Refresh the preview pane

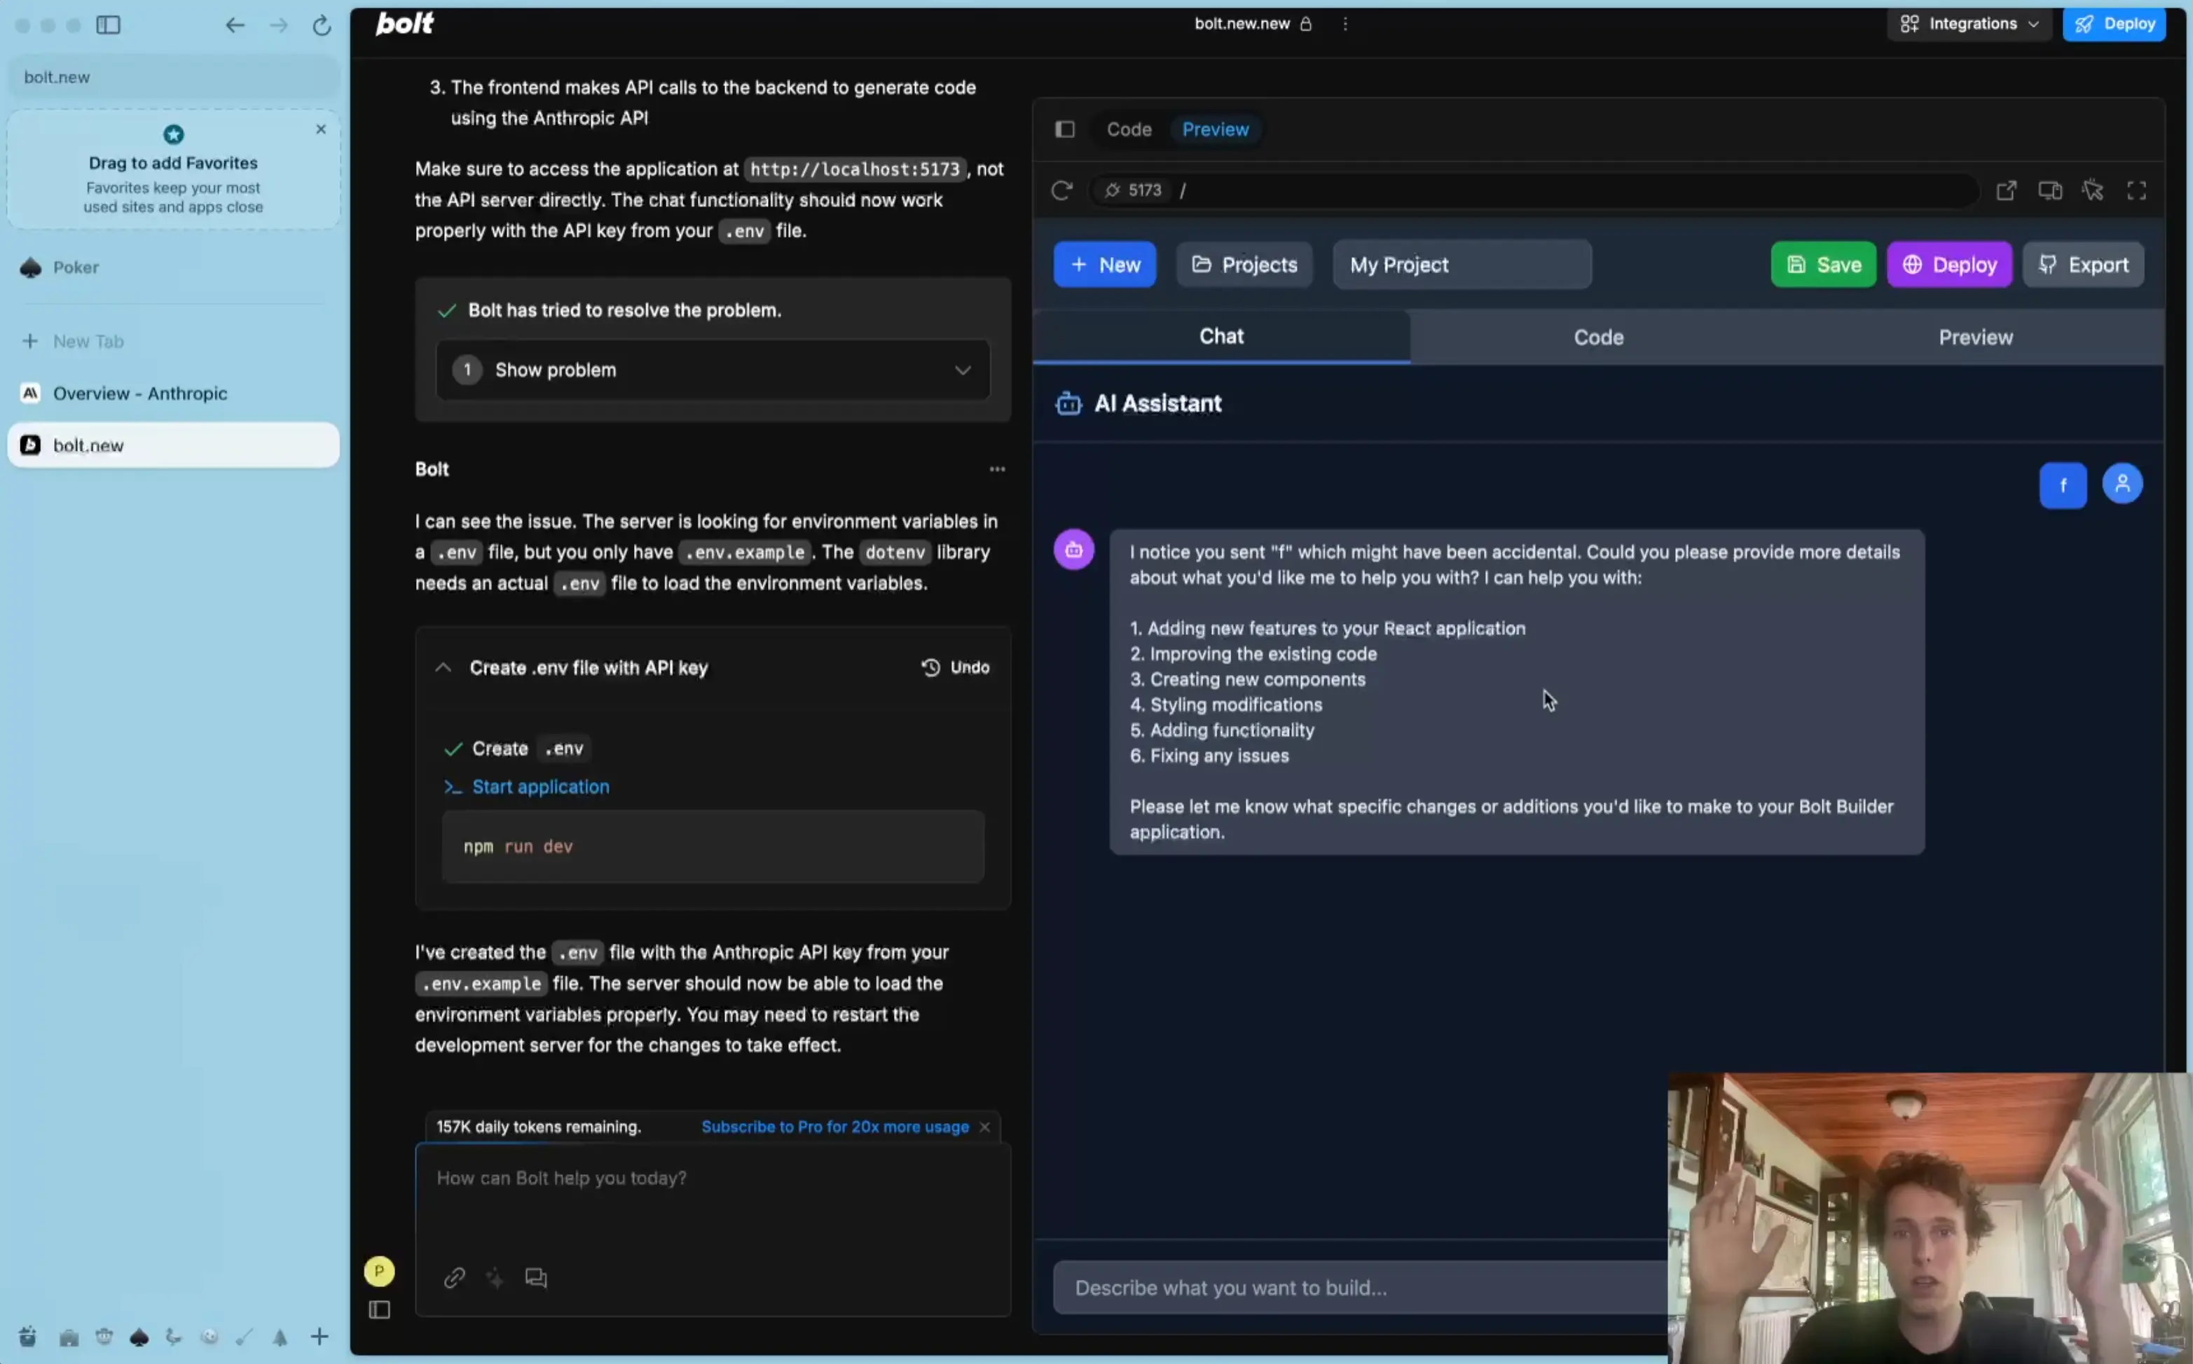pyautogui.click(x=1061, y=190)
